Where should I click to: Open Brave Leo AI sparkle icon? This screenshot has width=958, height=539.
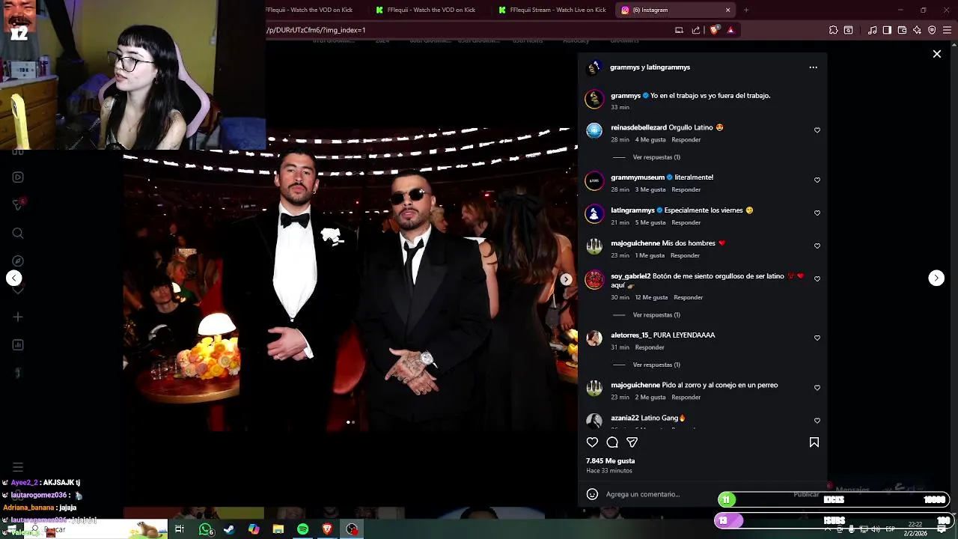917,30
